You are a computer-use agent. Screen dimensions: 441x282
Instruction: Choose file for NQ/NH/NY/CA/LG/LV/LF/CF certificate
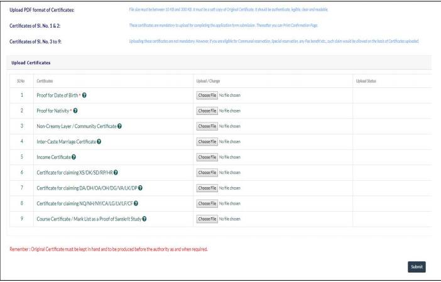click(207, 203)
